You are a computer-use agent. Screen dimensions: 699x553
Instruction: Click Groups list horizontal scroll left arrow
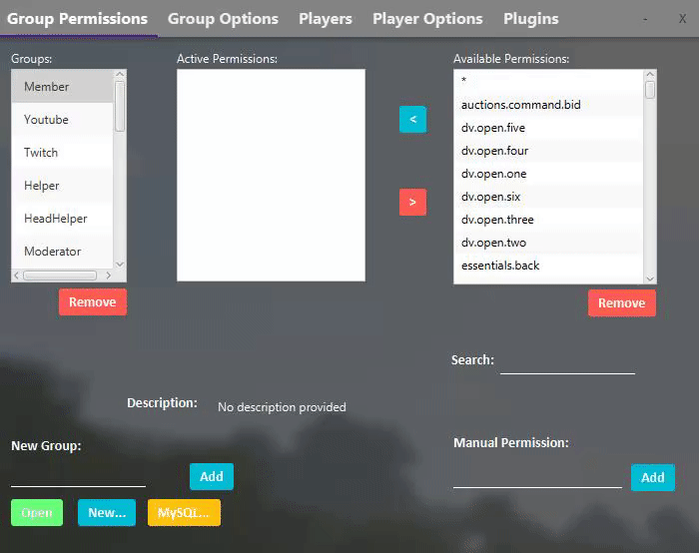[17, 276]
